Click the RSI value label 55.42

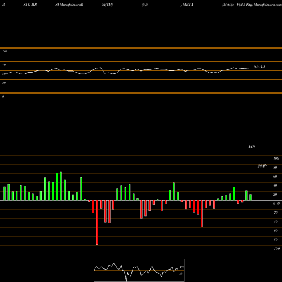pyautogui.click(x=259, y=67)
